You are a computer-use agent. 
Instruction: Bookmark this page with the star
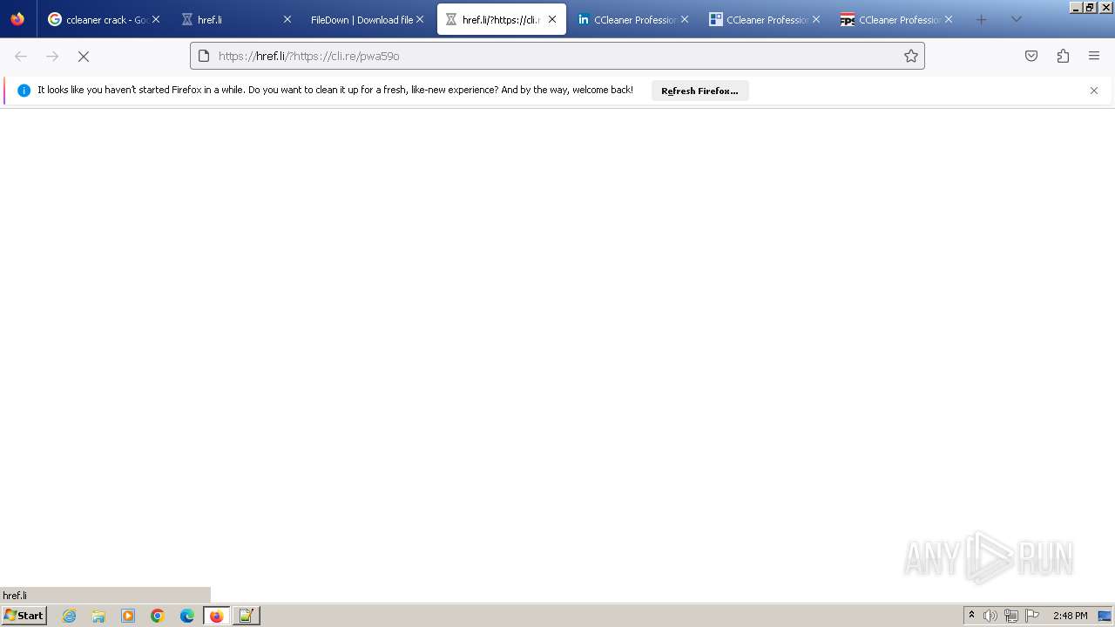(x=911, y=56)
